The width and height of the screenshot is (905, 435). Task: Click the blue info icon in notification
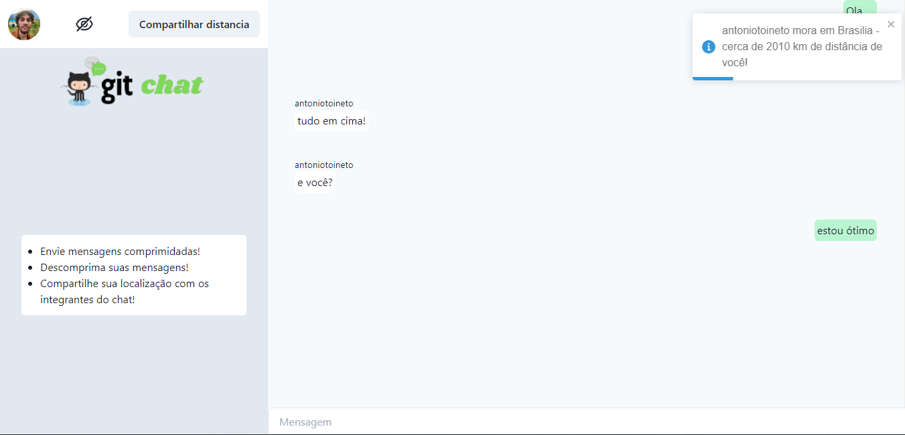point(709,47)
